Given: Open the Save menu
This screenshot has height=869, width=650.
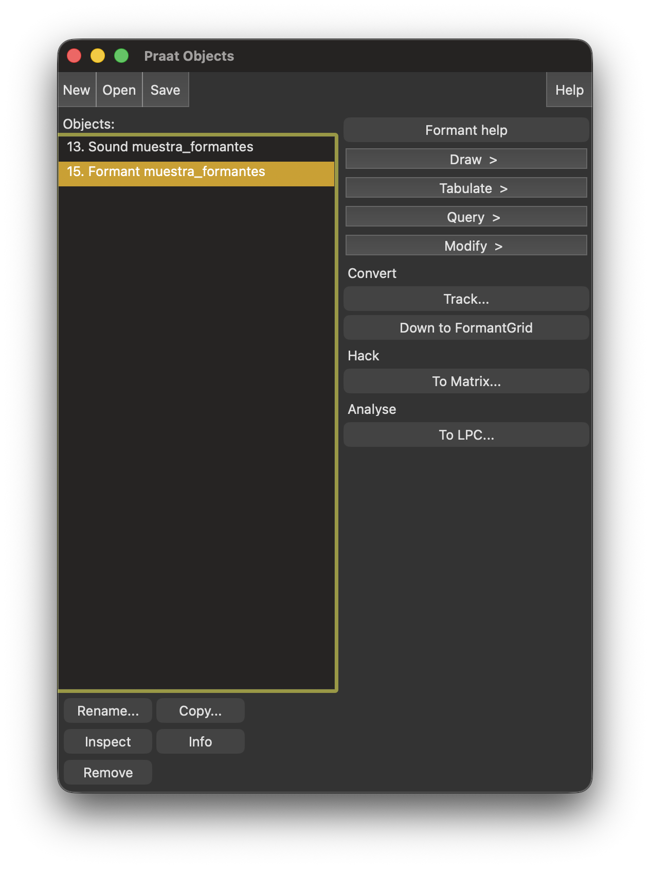Looking at the screenshot, I should tap(165, 90).
